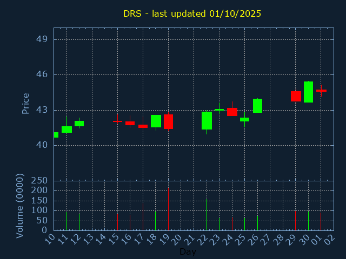Click the chart title 'DRS - last updated 01/10/2025'
Image resolution: width=346 pixels, height=259 pixels.
[x=192, y=13]
